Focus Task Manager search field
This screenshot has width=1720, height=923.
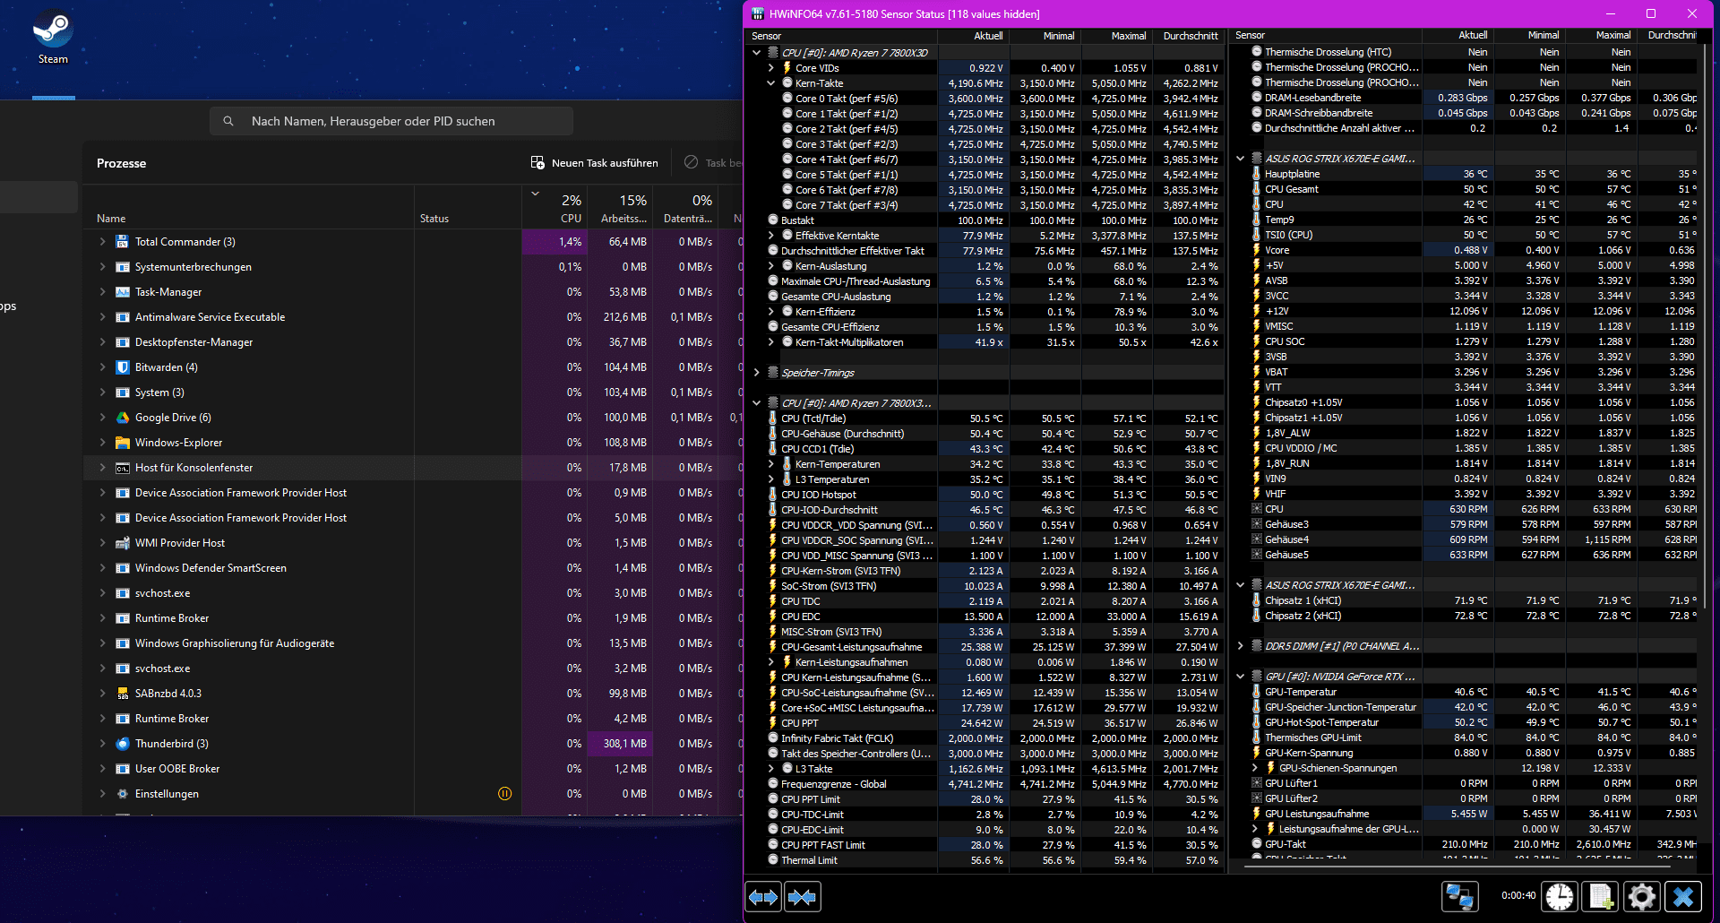pos(391,121)
